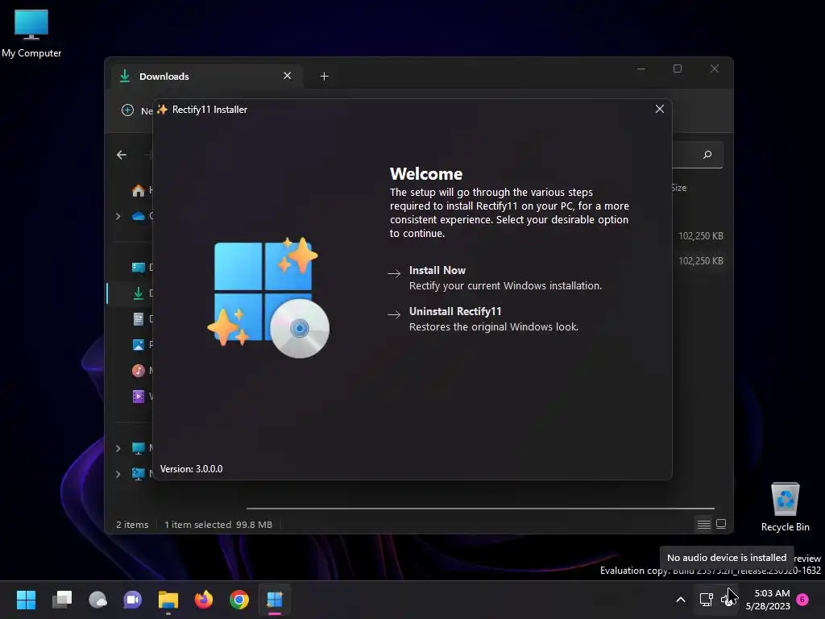Select the second 102,250 KB file row
The image size is (825, 619).
coord(700,261)
